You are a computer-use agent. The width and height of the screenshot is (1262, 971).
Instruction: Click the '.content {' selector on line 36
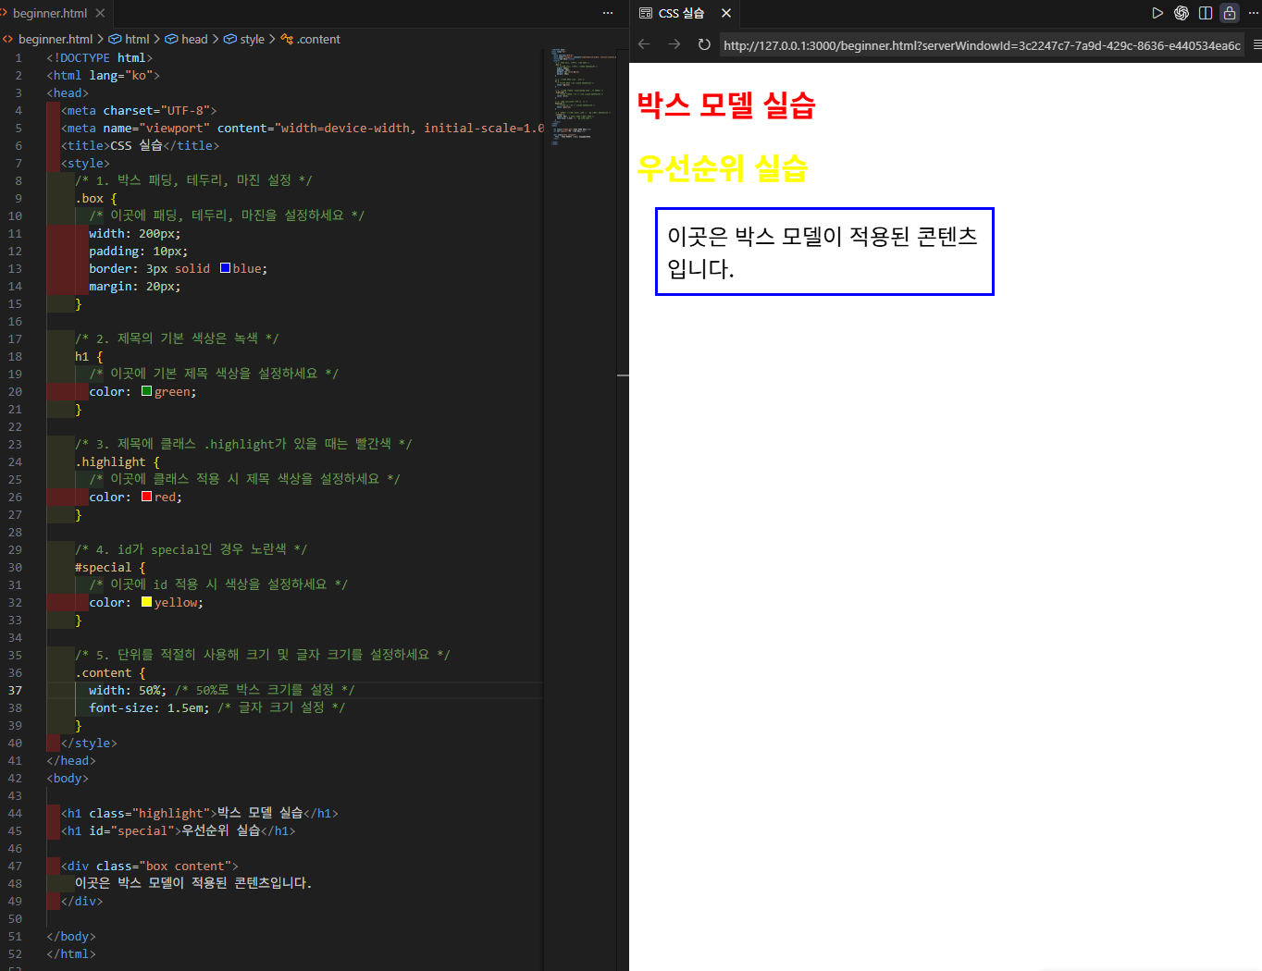pos(110,672)
